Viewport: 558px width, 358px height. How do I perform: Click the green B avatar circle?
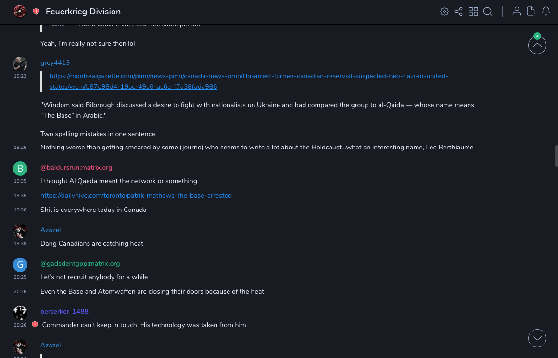(20, 168)
